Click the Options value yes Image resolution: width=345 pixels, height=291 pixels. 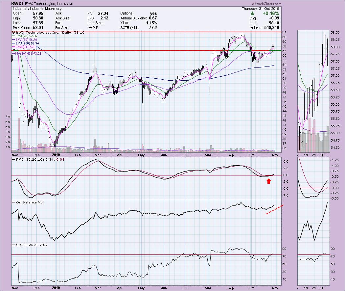coord(153,13)
